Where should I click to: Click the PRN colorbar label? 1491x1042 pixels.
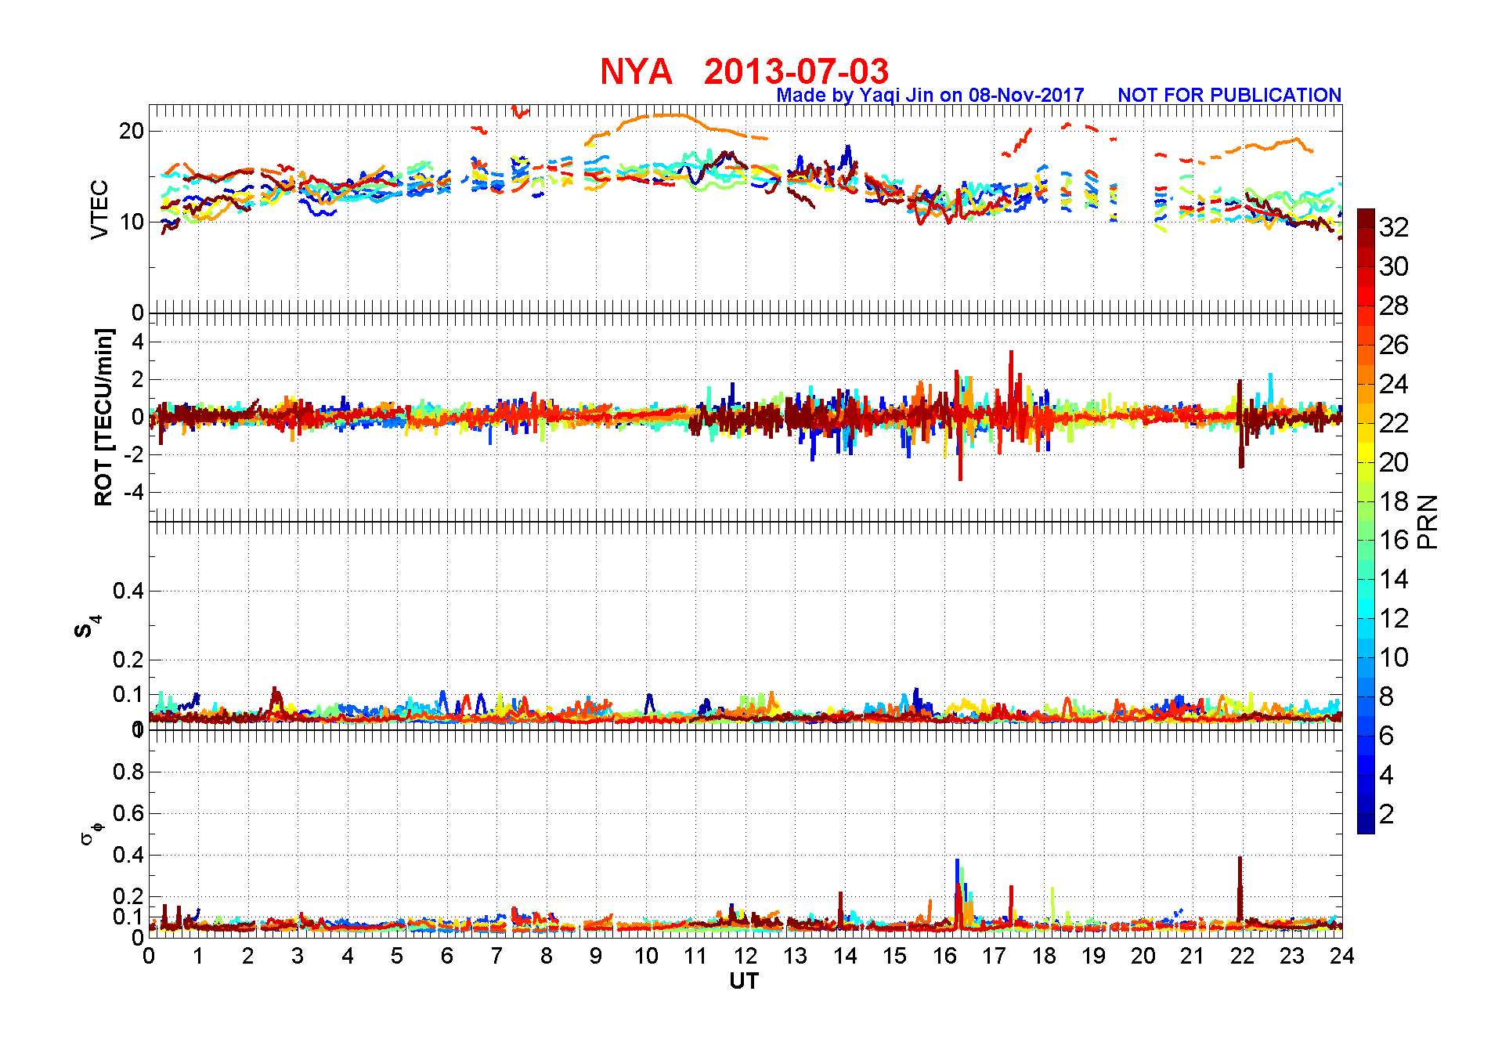1428,521
